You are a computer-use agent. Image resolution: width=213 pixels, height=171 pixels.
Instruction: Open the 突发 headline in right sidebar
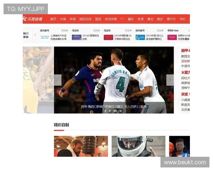[185, 94]
